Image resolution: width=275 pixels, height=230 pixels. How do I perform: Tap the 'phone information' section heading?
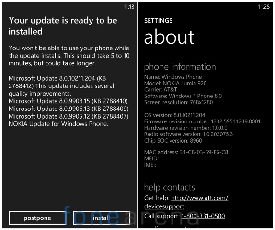(180, 67)
